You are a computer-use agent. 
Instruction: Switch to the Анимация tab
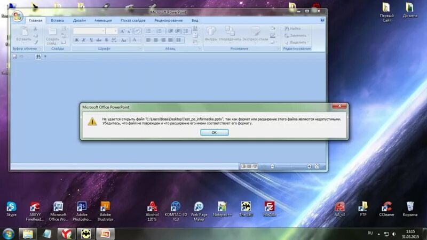pyautogui.click(x=103, y=20)
